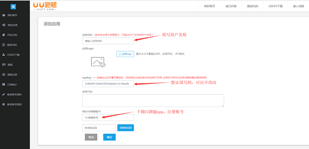Screen dimensions: 309x149
Task: Click the UU跑腿 logo in header
Action: coord(45,6)
